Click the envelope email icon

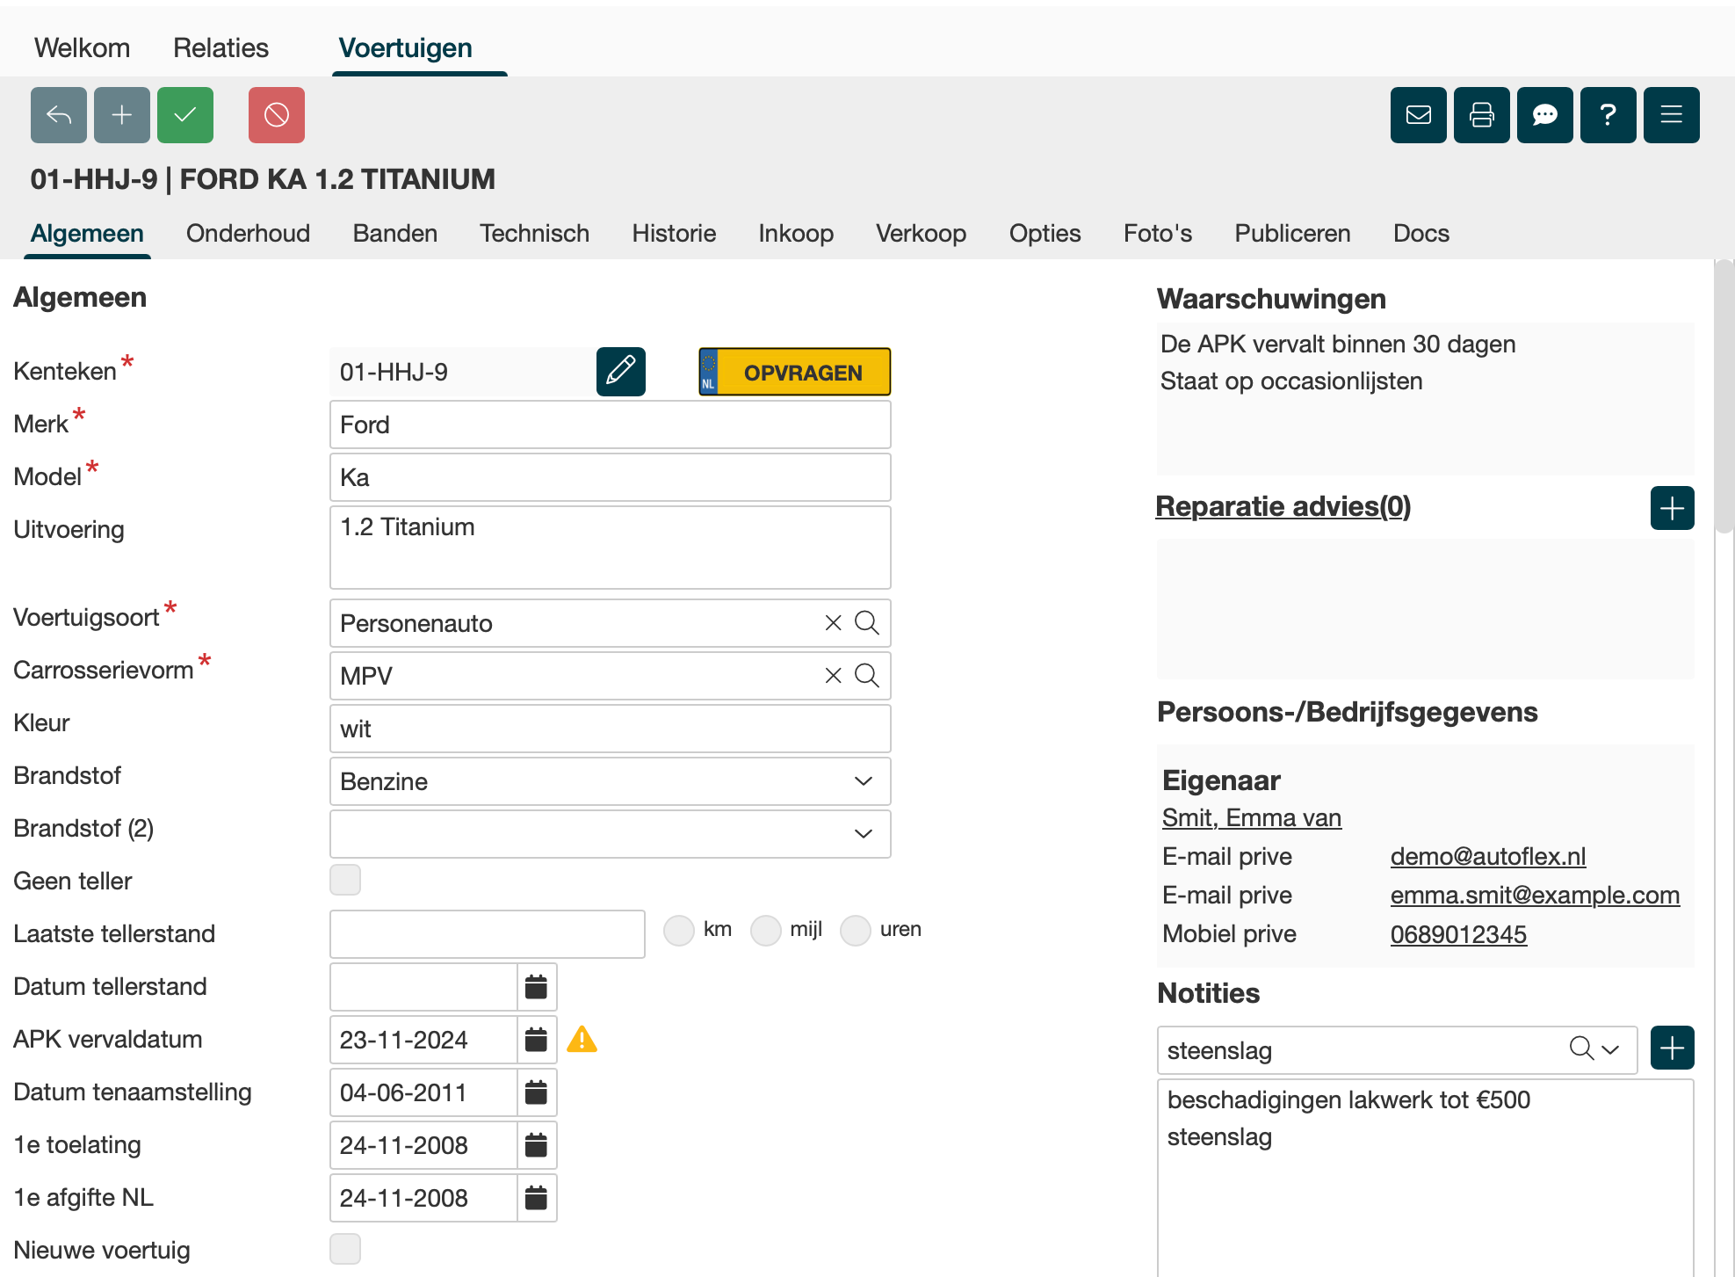[x=1418, y=115]
